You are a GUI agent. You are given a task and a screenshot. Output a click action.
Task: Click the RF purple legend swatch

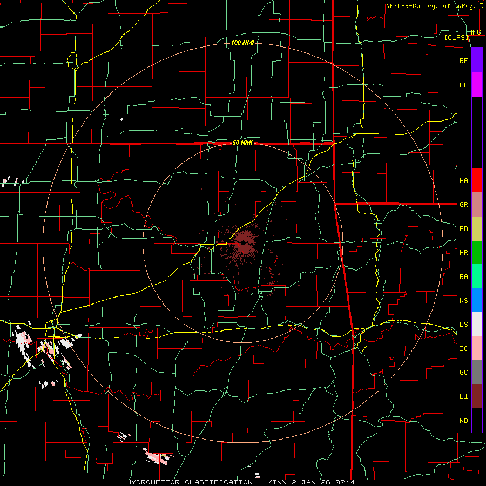tap(477, 60)
